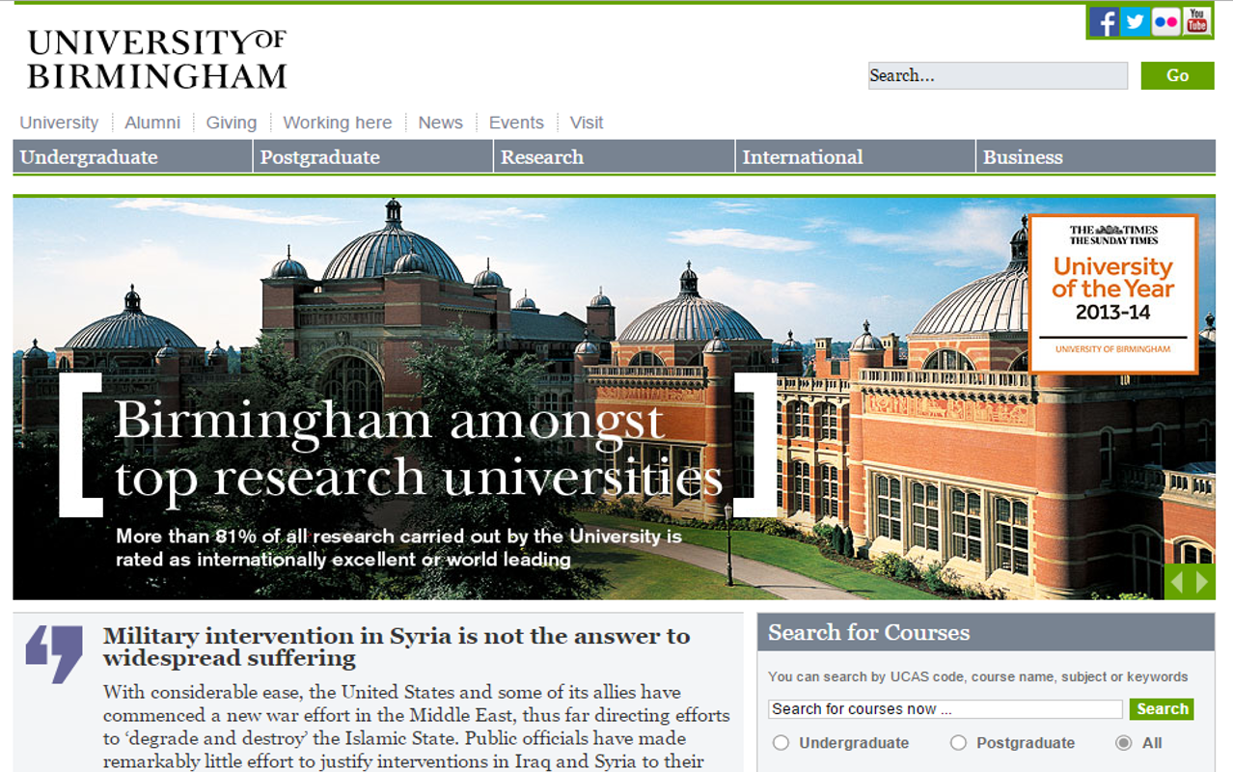Focus the site Search... field

[x=998, y=75]
